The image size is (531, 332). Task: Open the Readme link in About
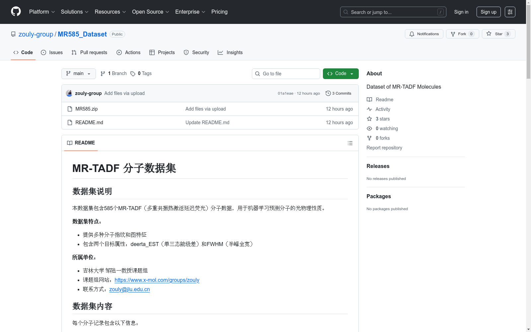pos(380,100)
